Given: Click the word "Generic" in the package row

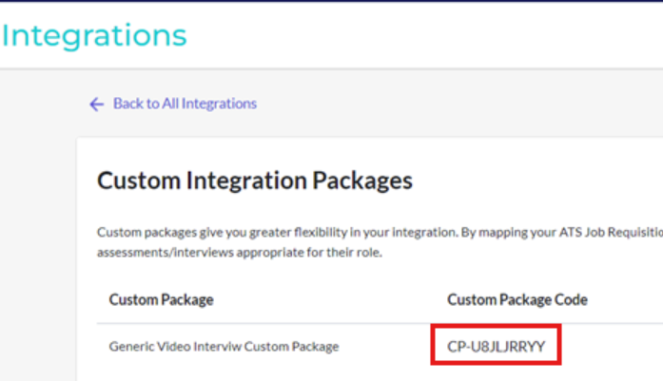Looking at the screenshot, I should pos(130,347).
